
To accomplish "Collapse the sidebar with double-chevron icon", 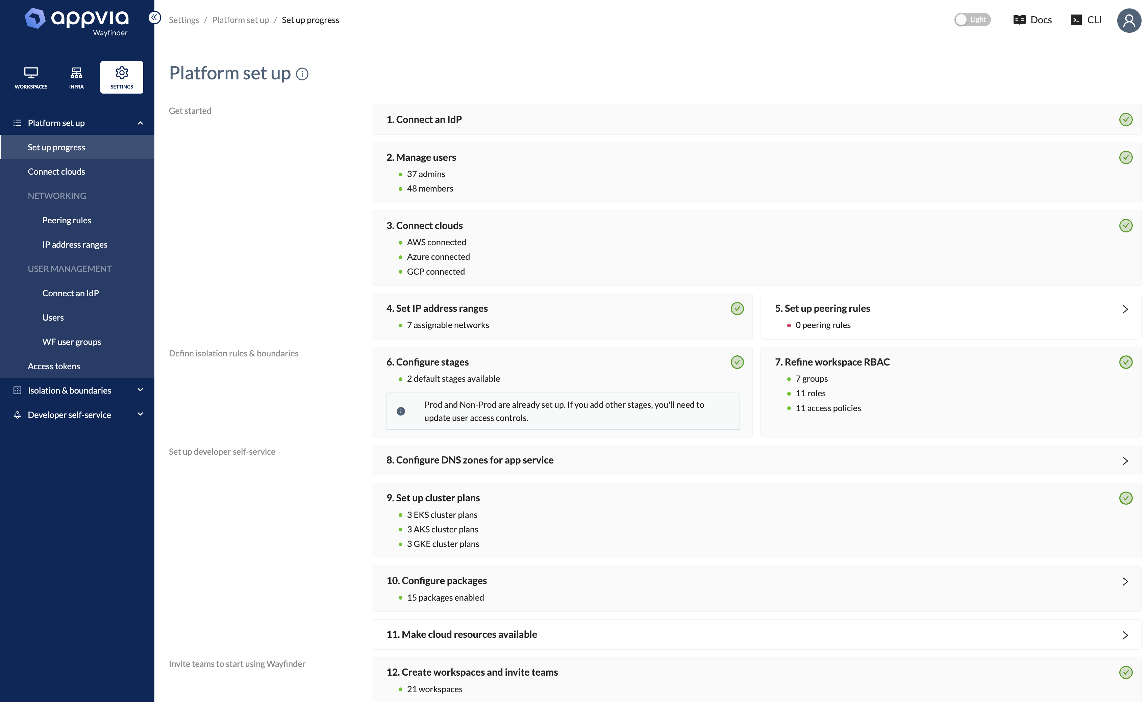I will (x=155, y=18).
